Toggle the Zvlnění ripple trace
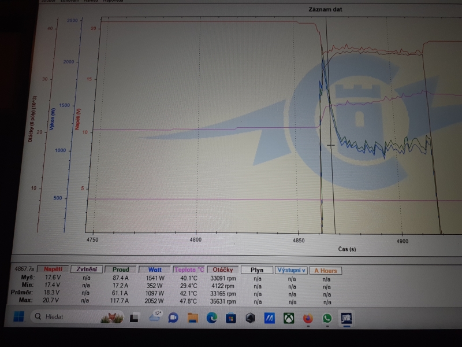The height and width of the screenshot is (347, 462). 87,269
